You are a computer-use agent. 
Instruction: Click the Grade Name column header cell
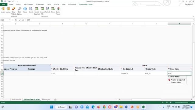(179, 69)
